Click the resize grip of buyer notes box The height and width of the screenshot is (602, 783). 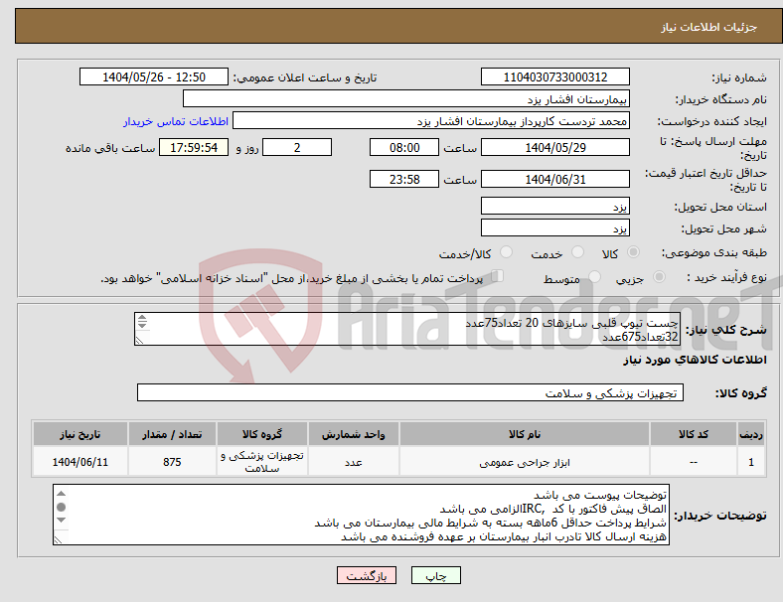tap(59, 539)
